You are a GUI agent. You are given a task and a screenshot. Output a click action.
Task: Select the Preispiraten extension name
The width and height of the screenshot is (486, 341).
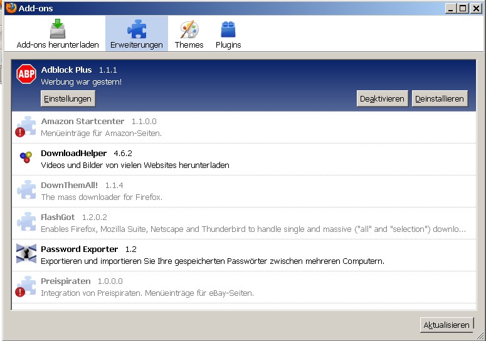pyautogui.click(x=66, y=281)
